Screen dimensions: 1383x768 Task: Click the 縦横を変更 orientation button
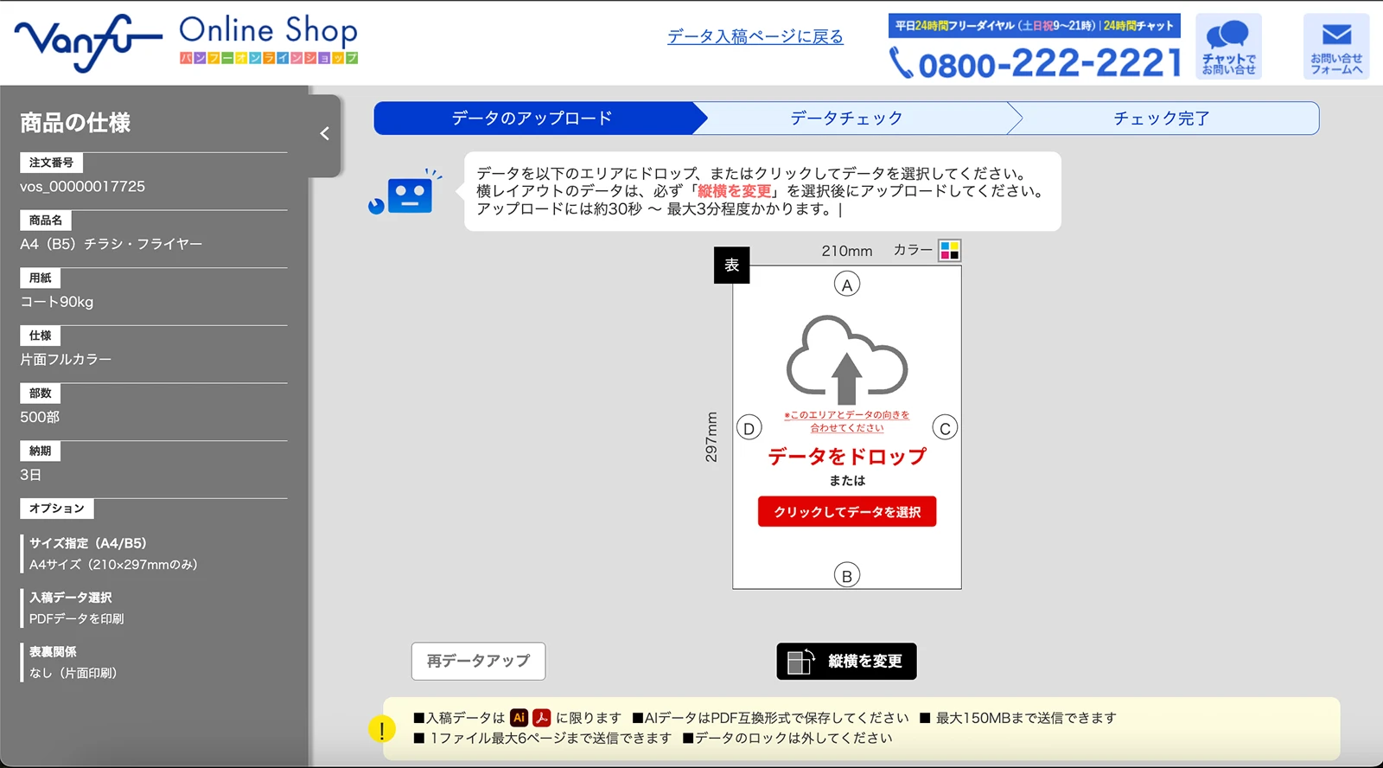[x=846, y=661]
